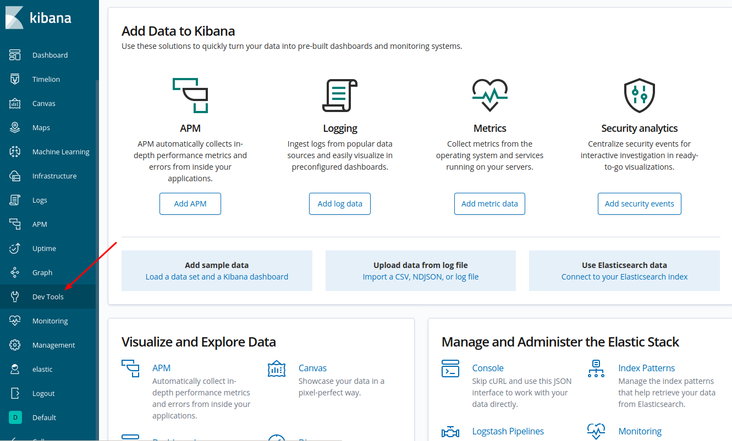Open the APM link under Visualize and Explore

pyautogui.click(x=162, y=368)
